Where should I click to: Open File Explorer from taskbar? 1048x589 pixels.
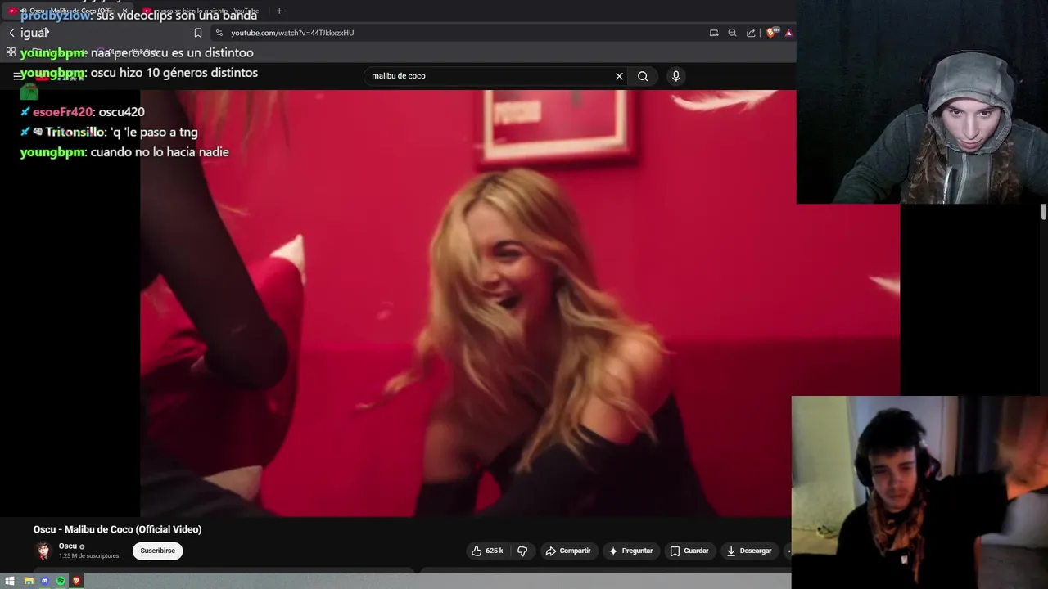pyautogui.click(x=28, y=581)
